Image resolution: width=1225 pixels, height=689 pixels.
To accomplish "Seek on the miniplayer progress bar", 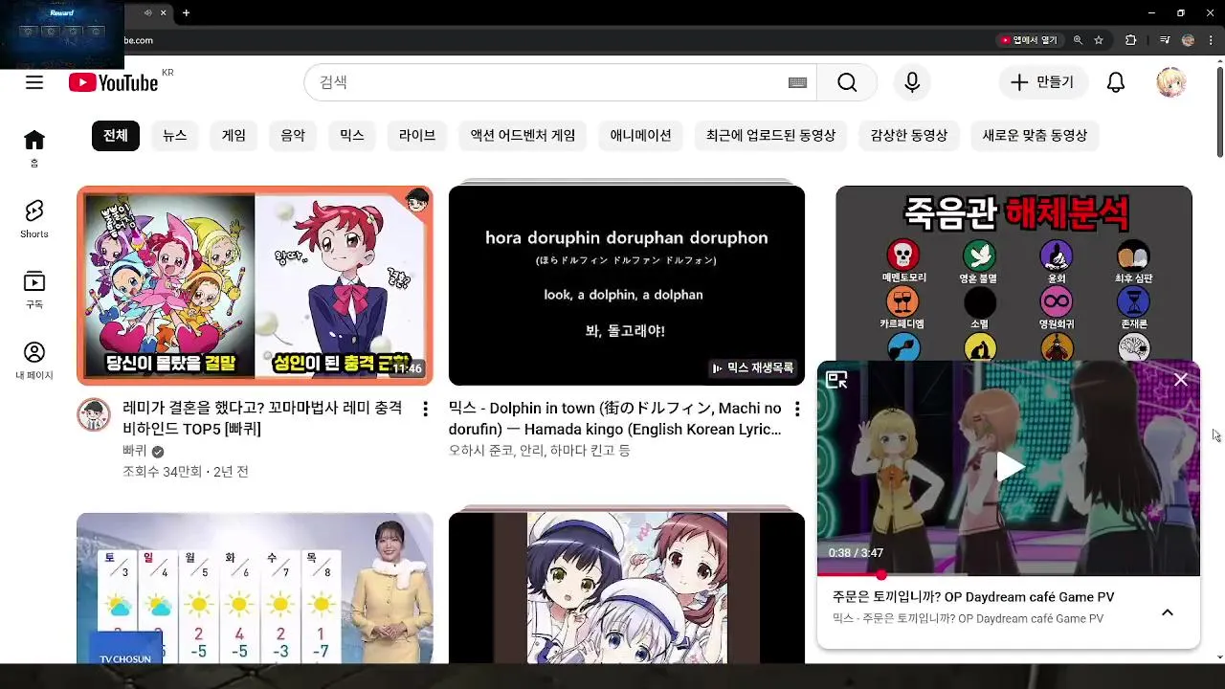I will (1009, 575).
